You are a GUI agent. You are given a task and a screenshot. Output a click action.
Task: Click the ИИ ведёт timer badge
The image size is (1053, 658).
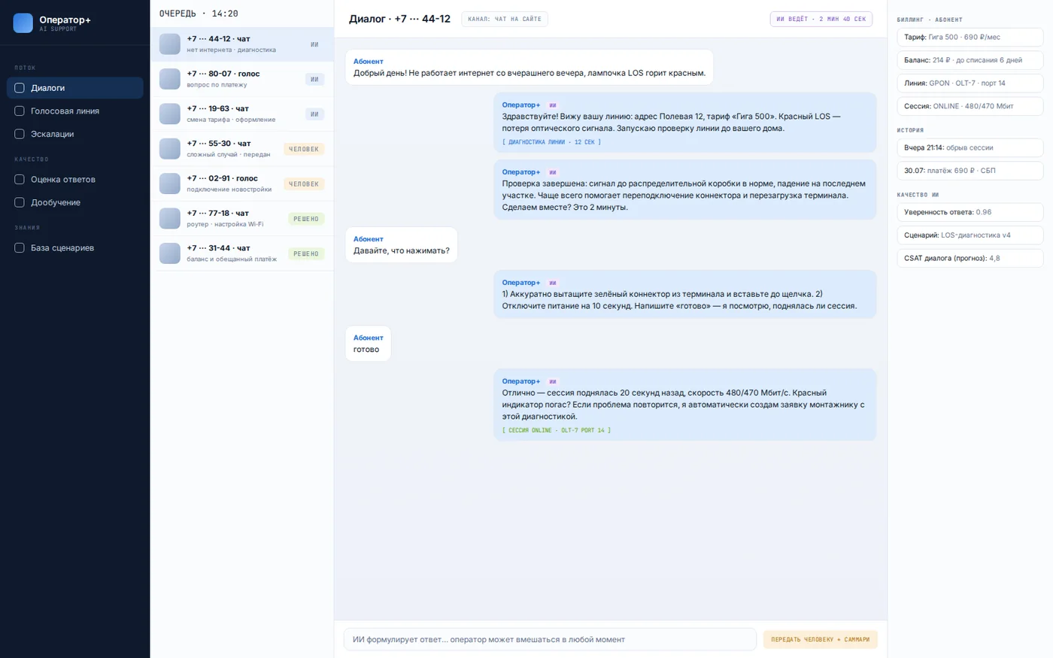point(821,19)
